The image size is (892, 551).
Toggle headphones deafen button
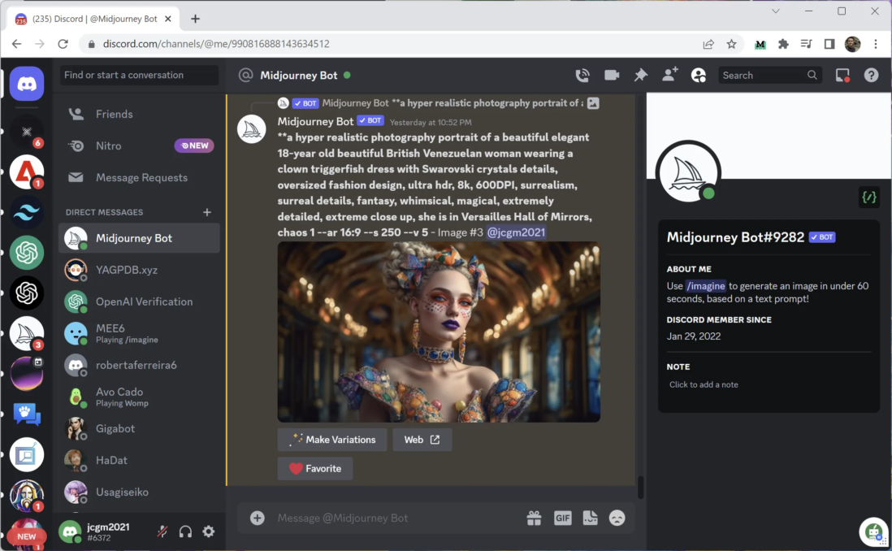[185, 531]
